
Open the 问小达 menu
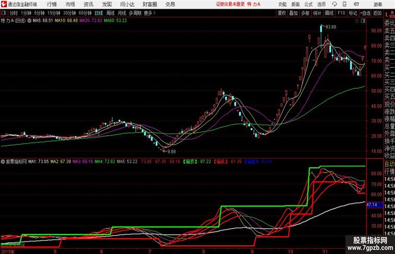(127, 4)
